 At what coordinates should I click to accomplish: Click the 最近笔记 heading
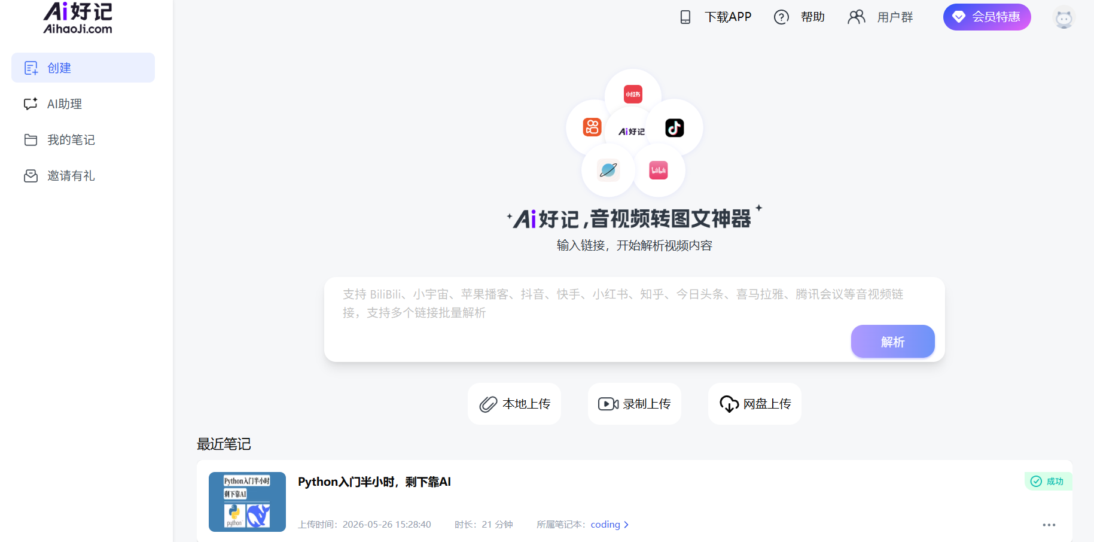pyautogui.click(x=224, y=444)
